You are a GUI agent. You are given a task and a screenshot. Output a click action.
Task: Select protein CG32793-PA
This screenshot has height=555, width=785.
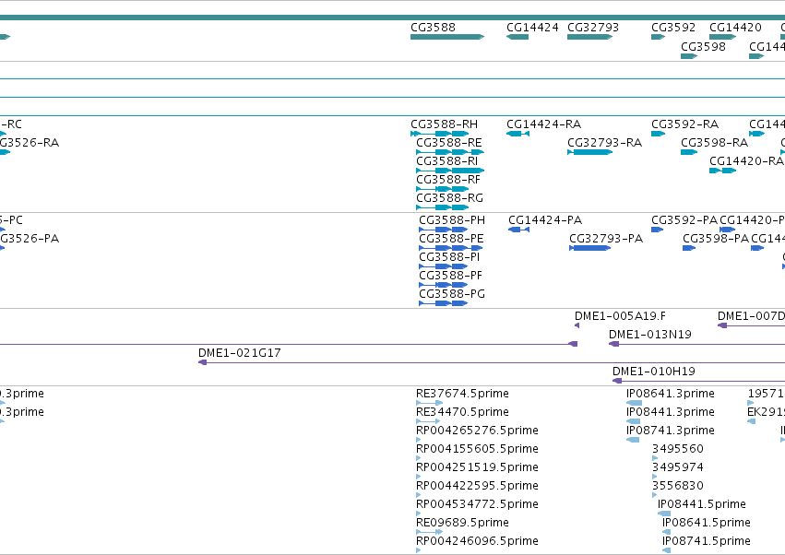589,248
